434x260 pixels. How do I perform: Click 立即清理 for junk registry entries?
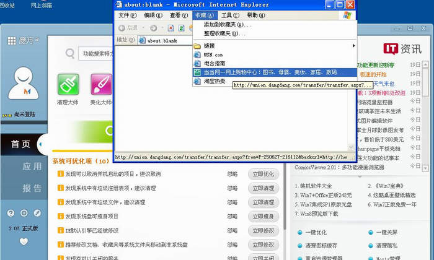[263, 188]
